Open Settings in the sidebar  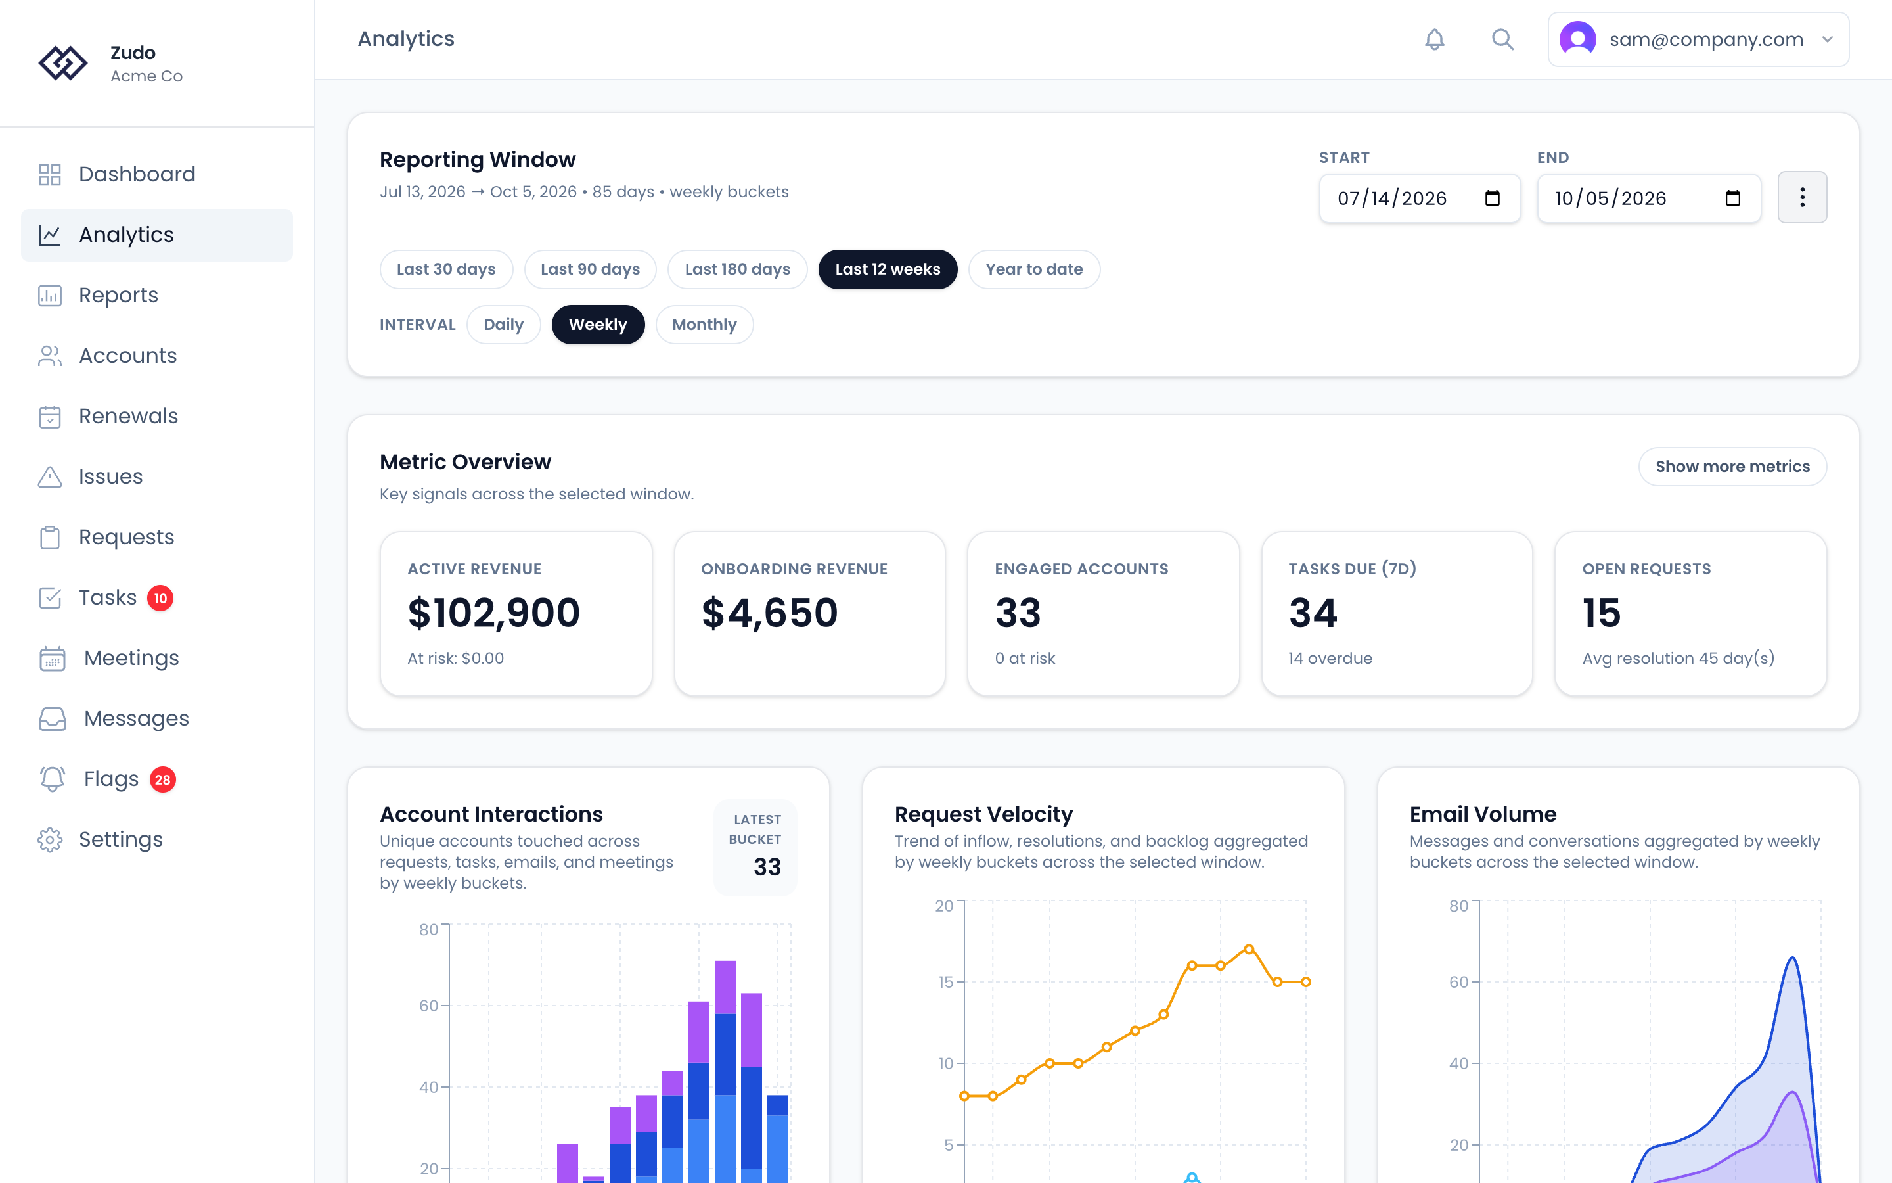(157, 839)
